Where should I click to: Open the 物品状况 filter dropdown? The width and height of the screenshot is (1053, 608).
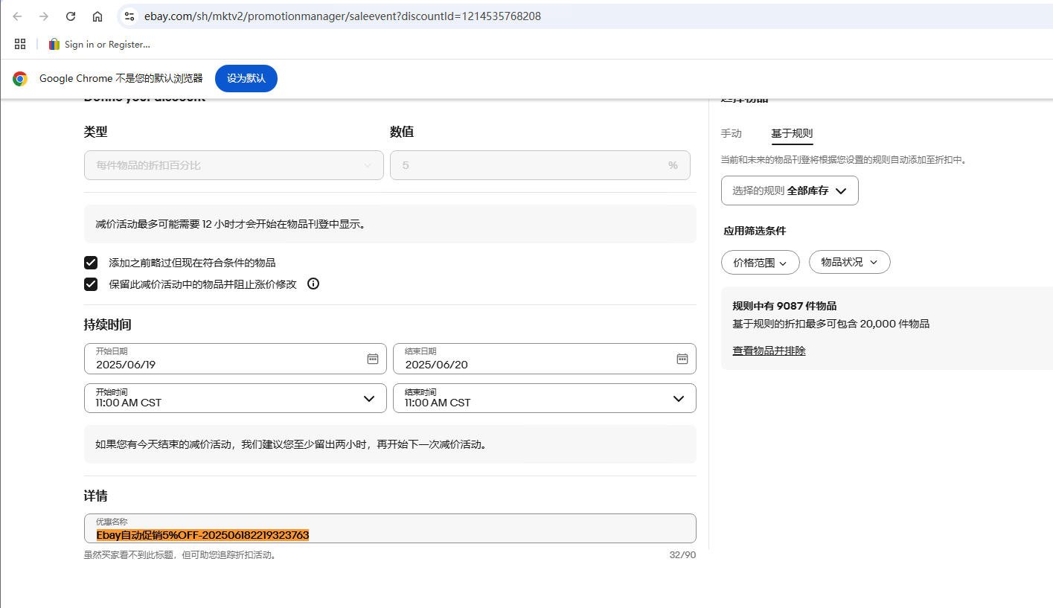[849, 262]
